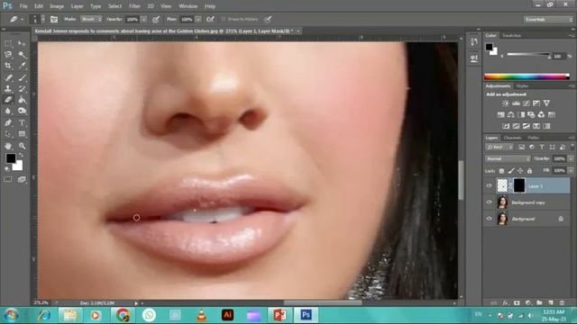
Task: Open the Select menu
Action: (114, 6)
